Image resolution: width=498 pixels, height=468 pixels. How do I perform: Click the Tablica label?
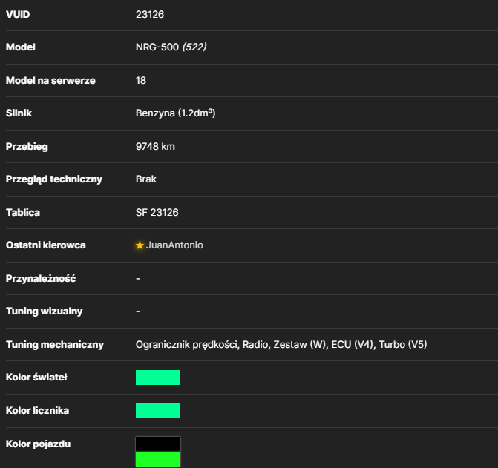tap(23, 212)
